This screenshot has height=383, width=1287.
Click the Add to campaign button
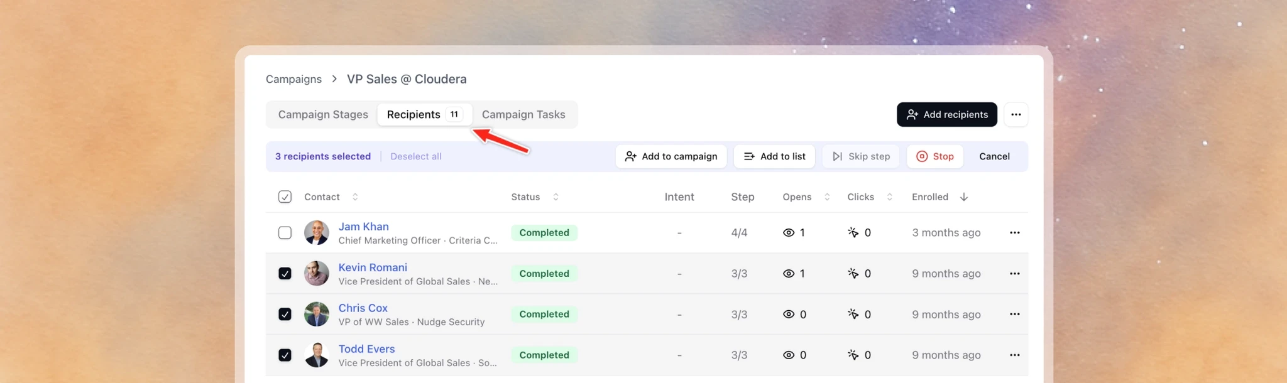coord(671,156)
